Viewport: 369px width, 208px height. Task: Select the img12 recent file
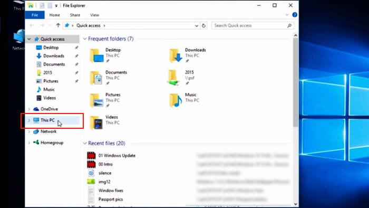(104, 182)
